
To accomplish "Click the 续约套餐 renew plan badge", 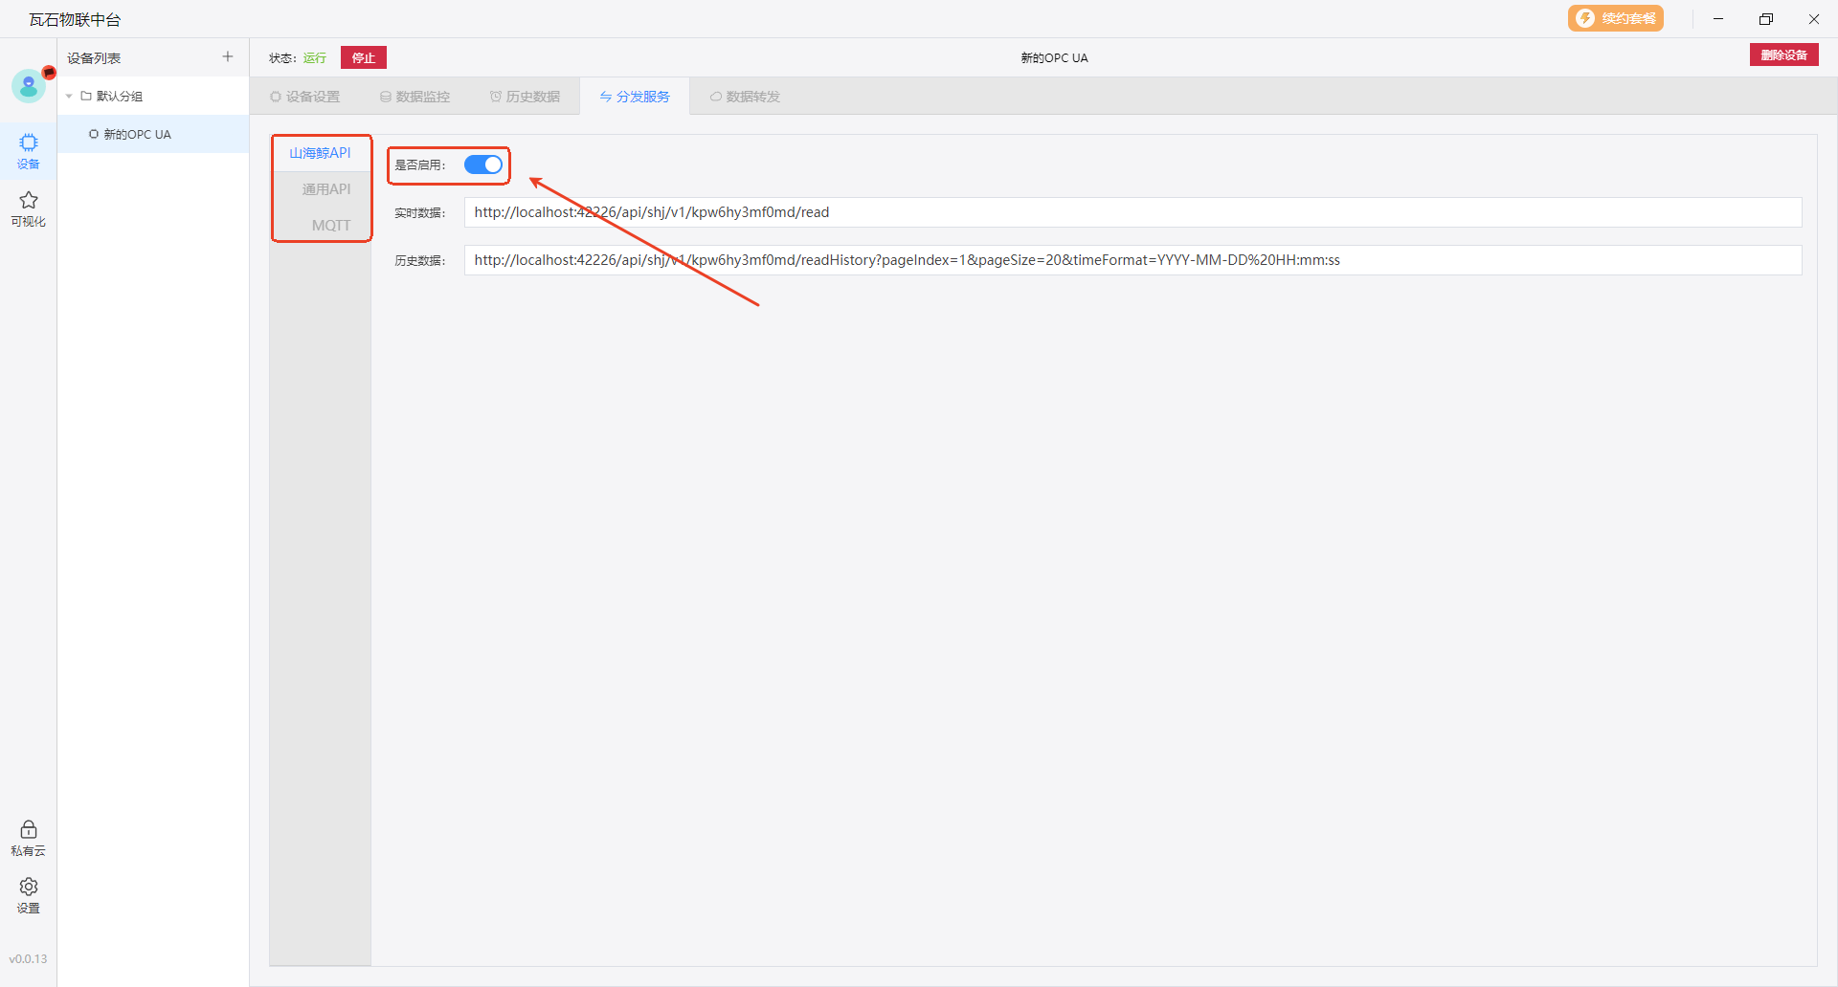I will [1615, 18].
